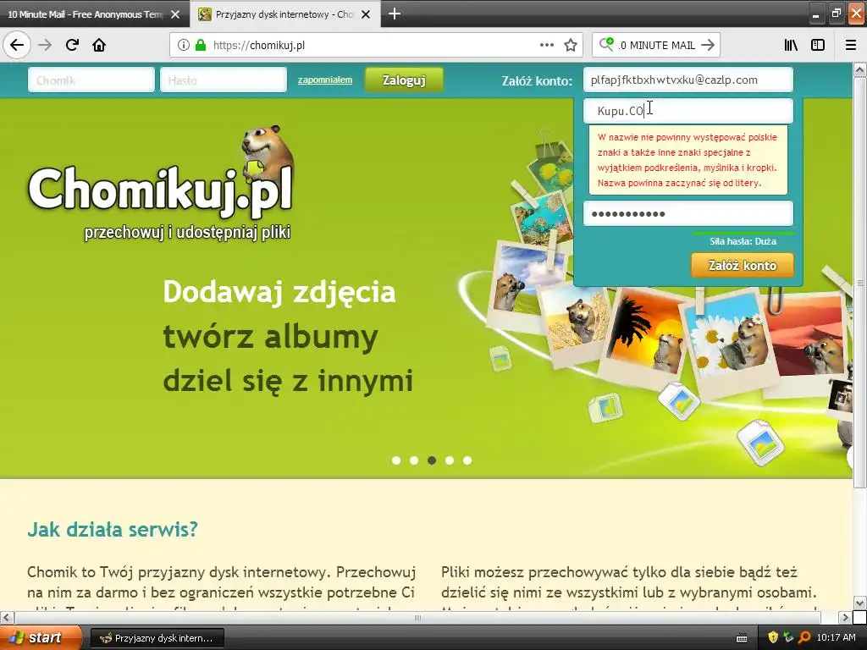Click the red account name error message
This screenshot has width=867, height=650.
pos(688,160)
